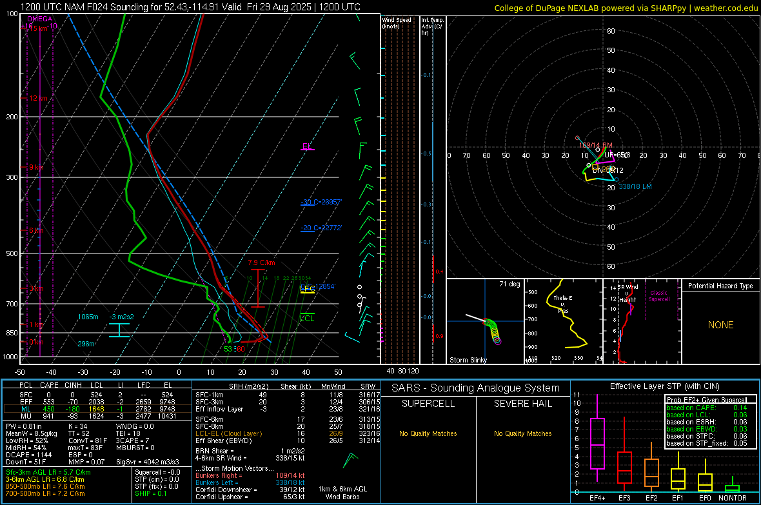This screenshot has height=505, width=761.
Task: Click the magenta EL level marker
Action: coord(307,146)
